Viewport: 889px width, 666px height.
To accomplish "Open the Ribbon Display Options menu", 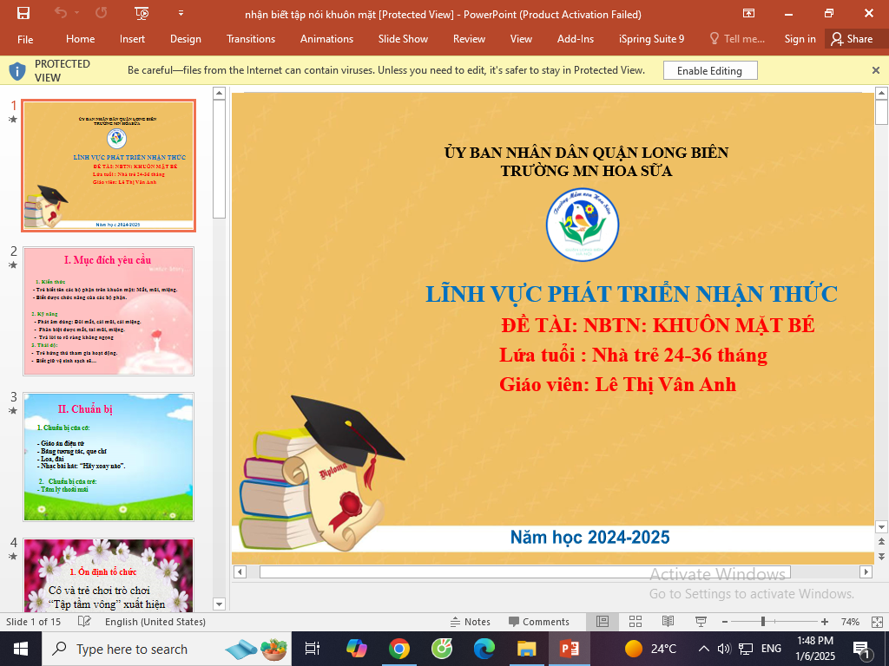I will [748, 13].
